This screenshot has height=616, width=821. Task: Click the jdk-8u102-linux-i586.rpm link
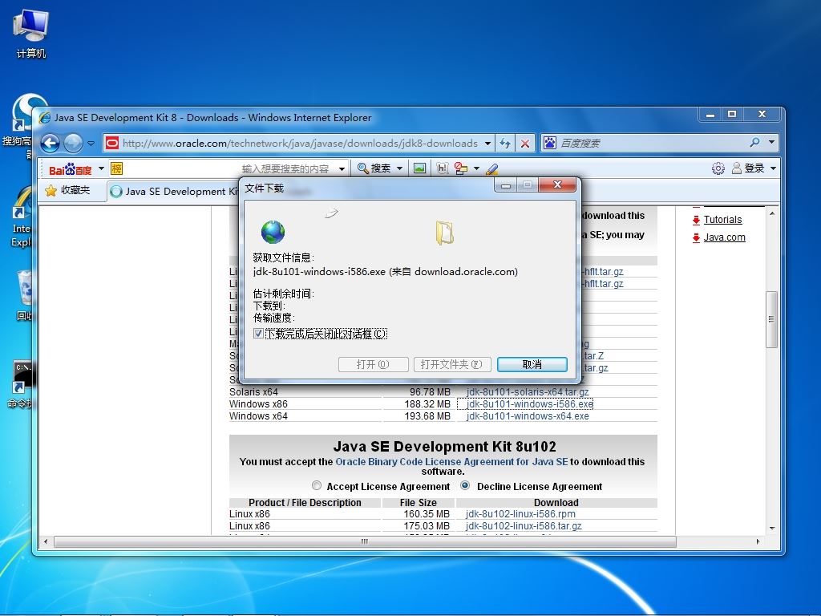[520, 514]
